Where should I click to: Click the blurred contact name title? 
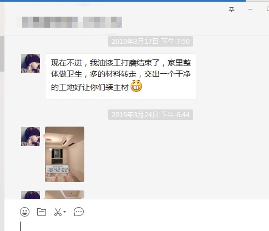point(72,22)
